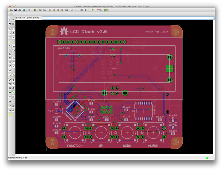Open the PCB quote service icon
Image resolution: width=223 pixels, height=171 pixels.
(x=106, y=10)
